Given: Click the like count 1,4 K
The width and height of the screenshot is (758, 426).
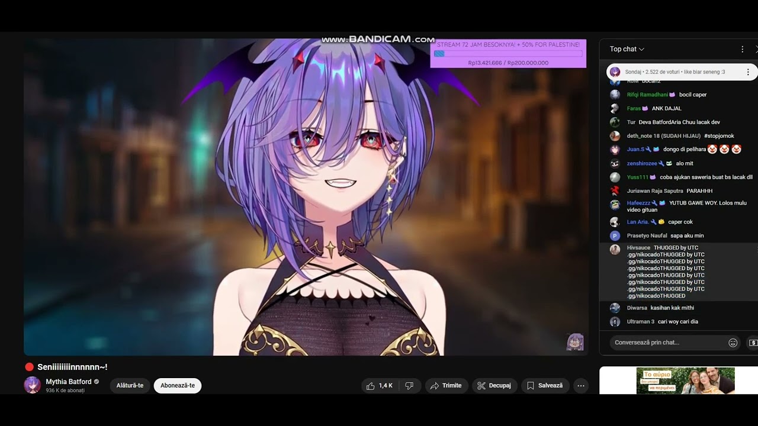Looking at the screenshot, I should (386, 386).
